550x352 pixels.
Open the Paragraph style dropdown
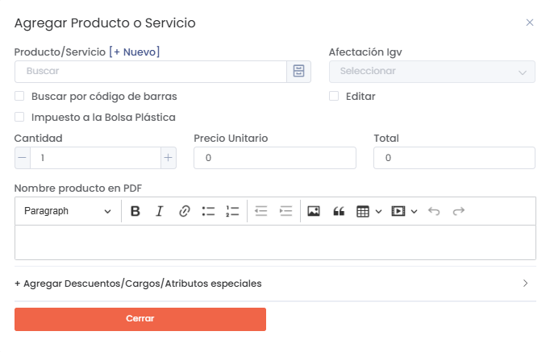pyautogui.click(x=68, y=211)
